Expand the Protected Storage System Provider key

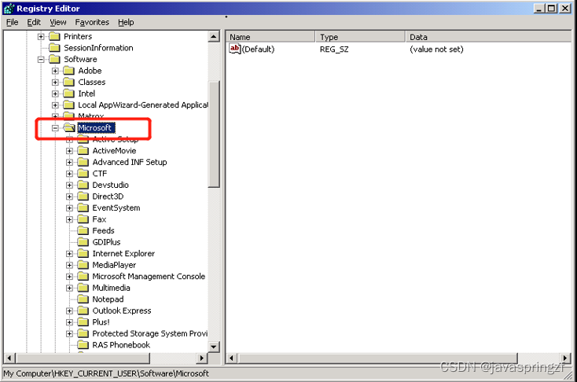pos(69,334)
